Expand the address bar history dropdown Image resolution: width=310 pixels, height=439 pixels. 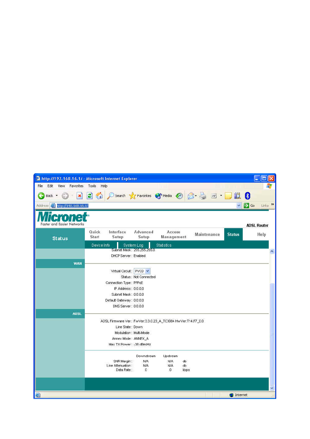click(x=239, y=205)
